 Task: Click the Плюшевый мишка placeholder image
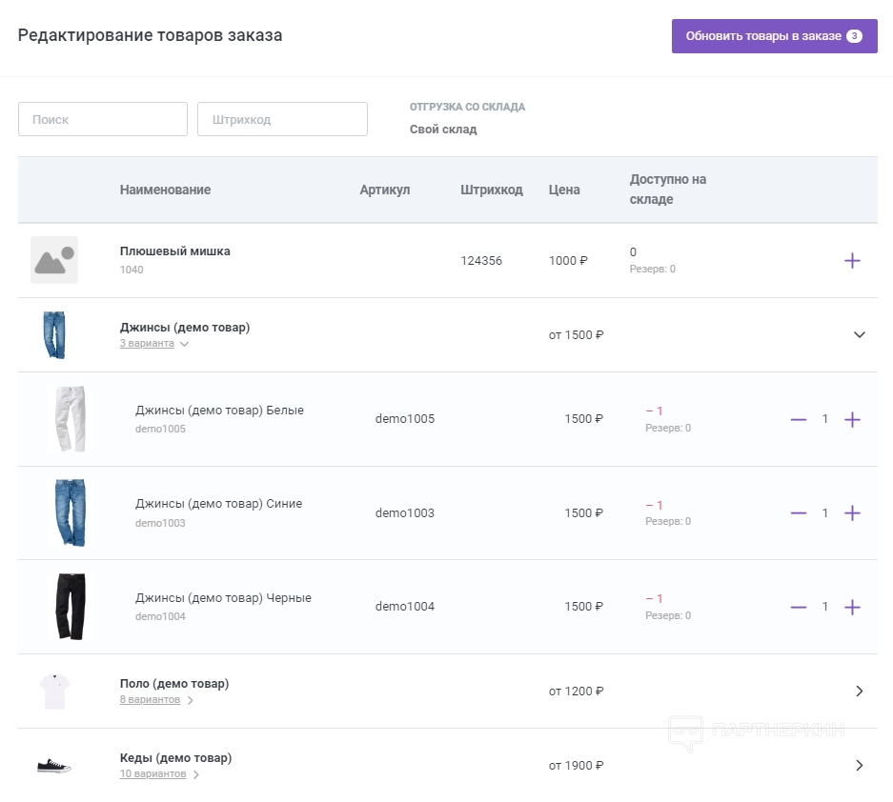point(54,261)
